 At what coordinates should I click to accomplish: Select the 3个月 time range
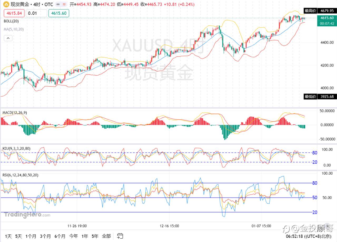[45, 236]
